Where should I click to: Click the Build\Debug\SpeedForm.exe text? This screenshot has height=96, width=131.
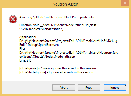[x=39, y=45]
